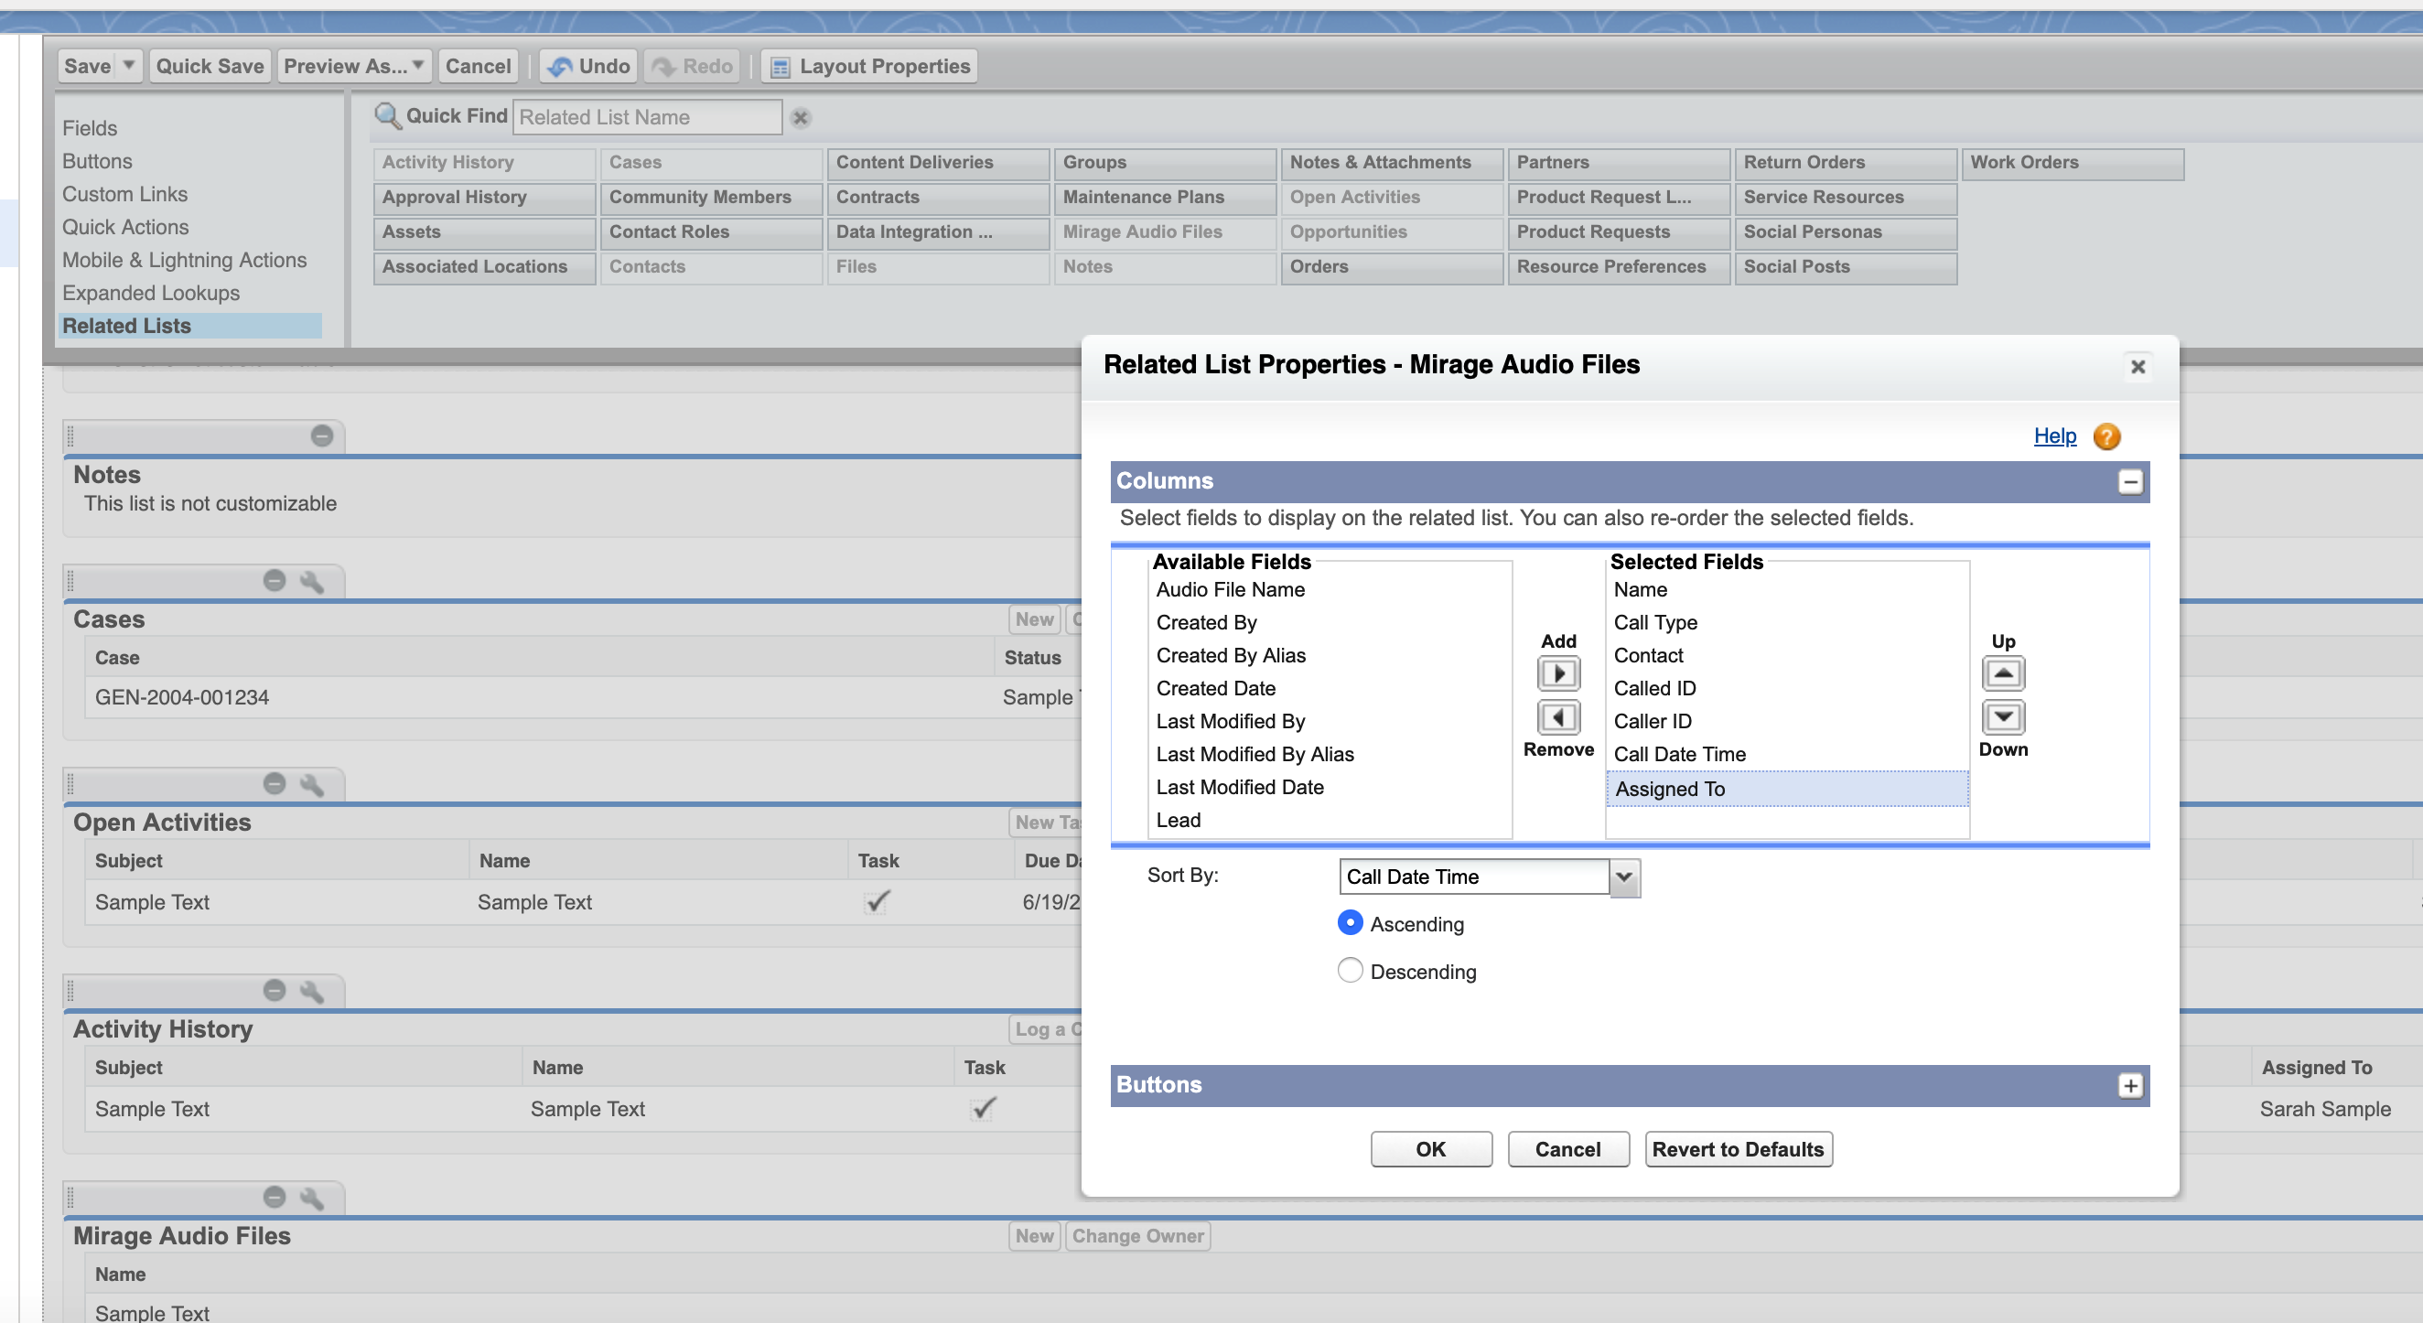Viewport: 2423px width, 1323px height.
Task: Open Layout Properties
Action: click(x=869, y=66)
